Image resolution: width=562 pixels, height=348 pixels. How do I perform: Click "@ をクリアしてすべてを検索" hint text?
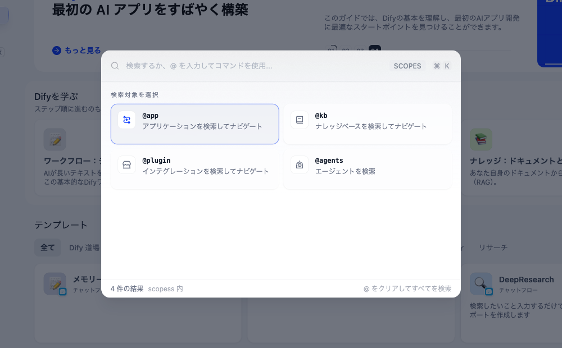click(x=407, y=289)
